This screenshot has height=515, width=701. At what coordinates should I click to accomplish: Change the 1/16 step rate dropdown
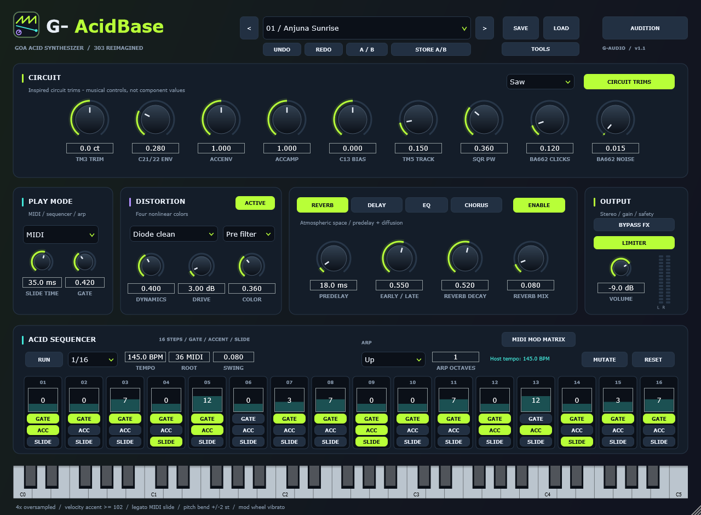coord(93,359)
